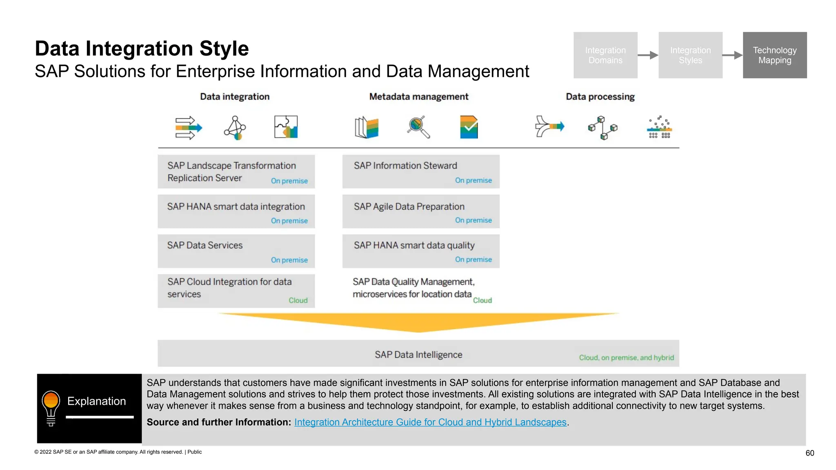Click the Data processing heading

tap(600, 97)
